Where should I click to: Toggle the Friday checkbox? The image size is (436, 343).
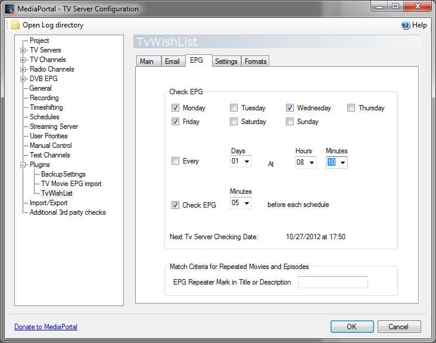pyautogui.click(x=175, y=121)
